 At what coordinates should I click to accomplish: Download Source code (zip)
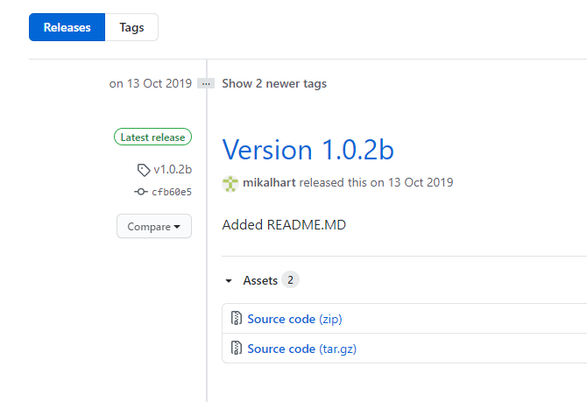tap(294, 319)
